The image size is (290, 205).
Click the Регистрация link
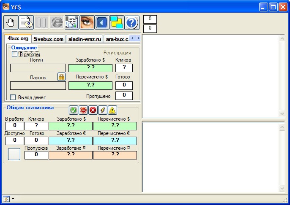pyautogui.click(x=117, y=53)
